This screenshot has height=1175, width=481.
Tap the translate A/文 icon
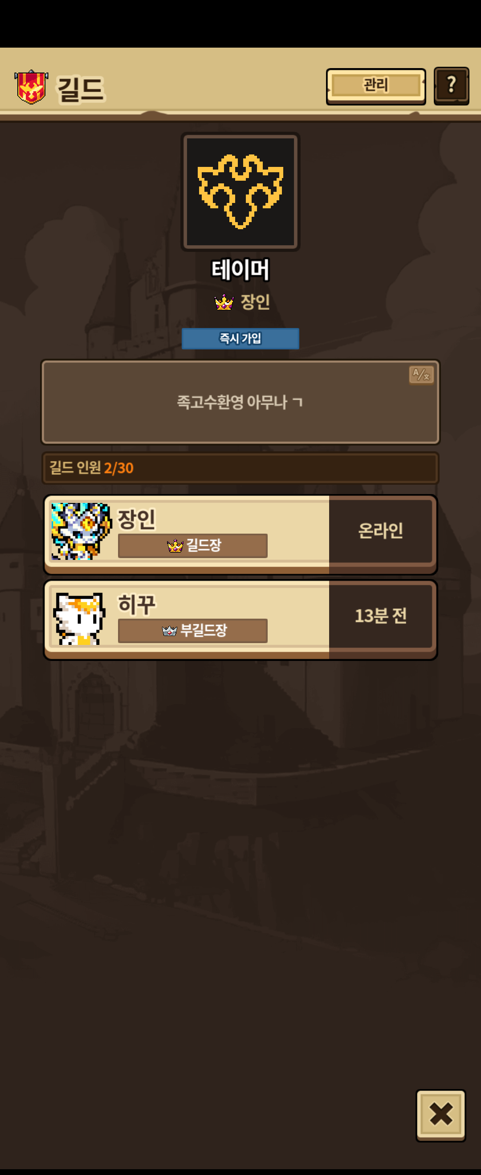421,375
